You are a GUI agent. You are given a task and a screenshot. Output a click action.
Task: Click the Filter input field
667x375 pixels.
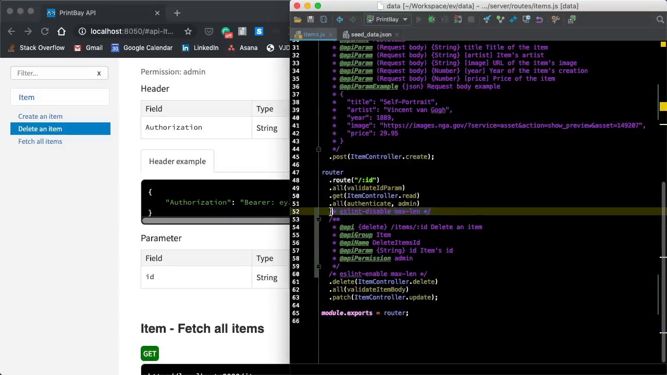59,73
